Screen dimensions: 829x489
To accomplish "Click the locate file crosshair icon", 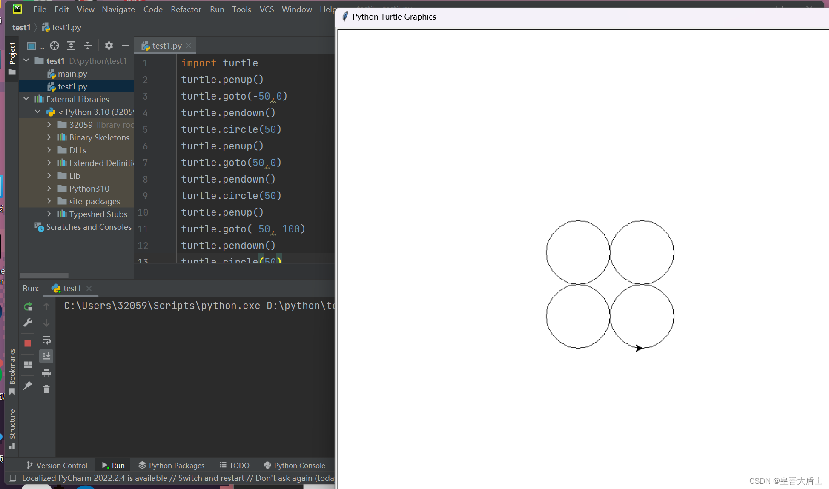I will tap(55, 46).
